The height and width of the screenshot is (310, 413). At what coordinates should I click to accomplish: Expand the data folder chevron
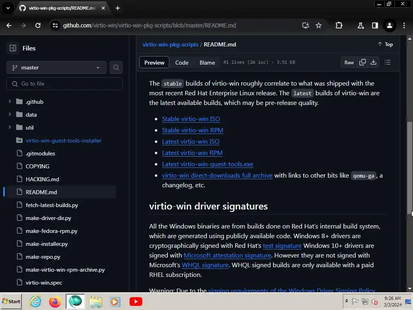tap(10, 114)
